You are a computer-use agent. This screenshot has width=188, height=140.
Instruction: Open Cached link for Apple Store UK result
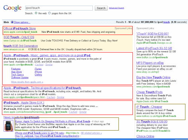pyautogui.click(x=73, y=112)
